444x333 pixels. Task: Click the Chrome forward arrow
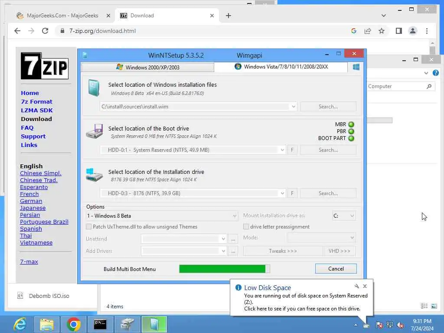[31, 31]
